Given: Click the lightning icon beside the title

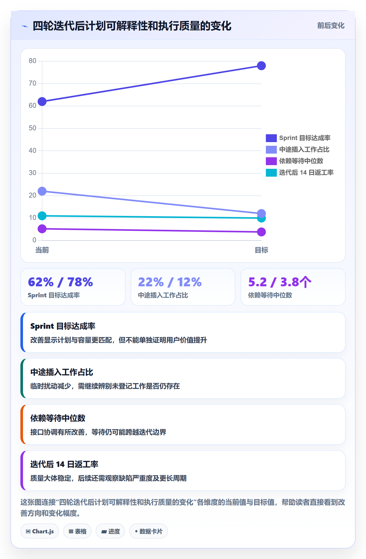Looking at the screenshot, I should pyautogui.click(x=25, y=26).
